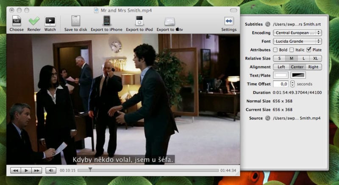Click the Time Offset field

pos(281,84)
